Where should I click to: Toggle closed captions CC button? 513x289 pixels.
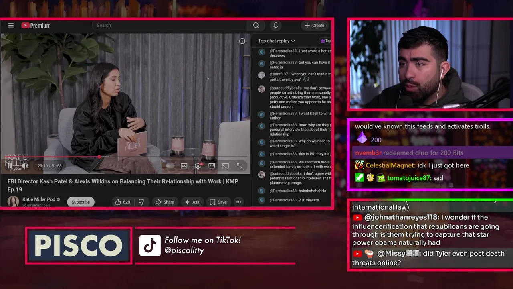184,165
